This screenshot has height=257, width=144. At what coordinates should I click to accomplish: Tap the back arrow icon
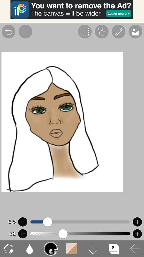pos(135,249)
